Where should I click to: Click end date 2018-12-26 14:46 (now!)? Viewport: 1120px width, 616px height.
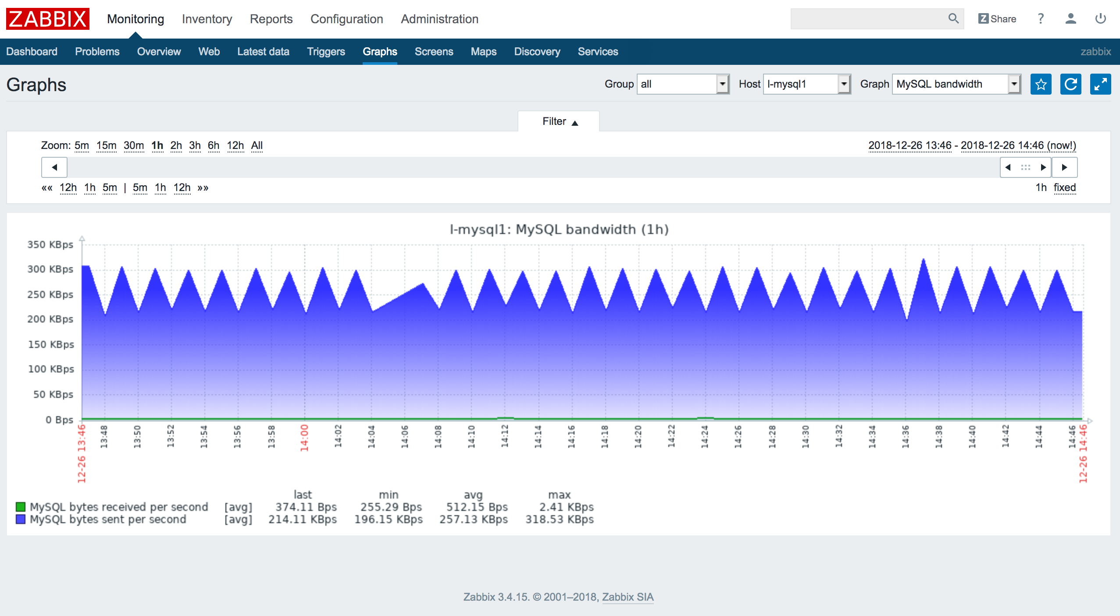(1018, 145)
